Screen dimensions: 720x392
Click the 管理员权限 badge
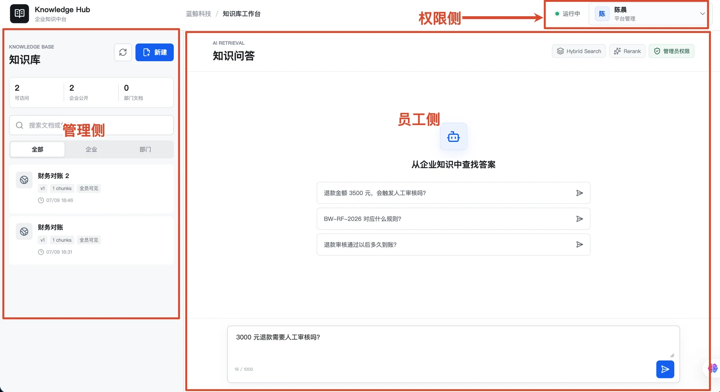pyautogui.click(x=671, y=51)
